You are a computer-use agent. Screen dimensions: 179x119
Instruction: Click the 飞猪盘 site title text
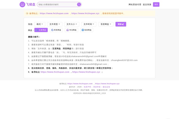(30, 4)
